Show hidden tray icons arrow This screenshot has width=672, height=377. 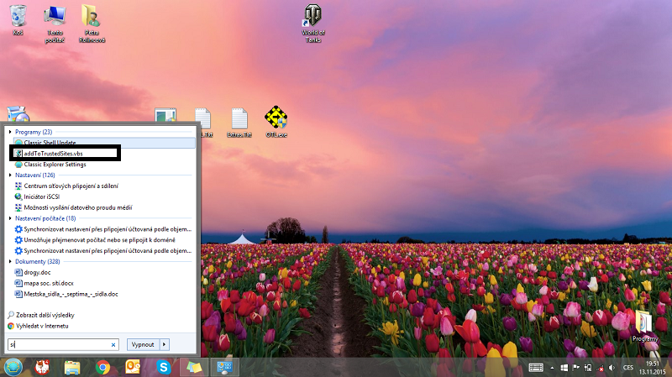(552, 368)
